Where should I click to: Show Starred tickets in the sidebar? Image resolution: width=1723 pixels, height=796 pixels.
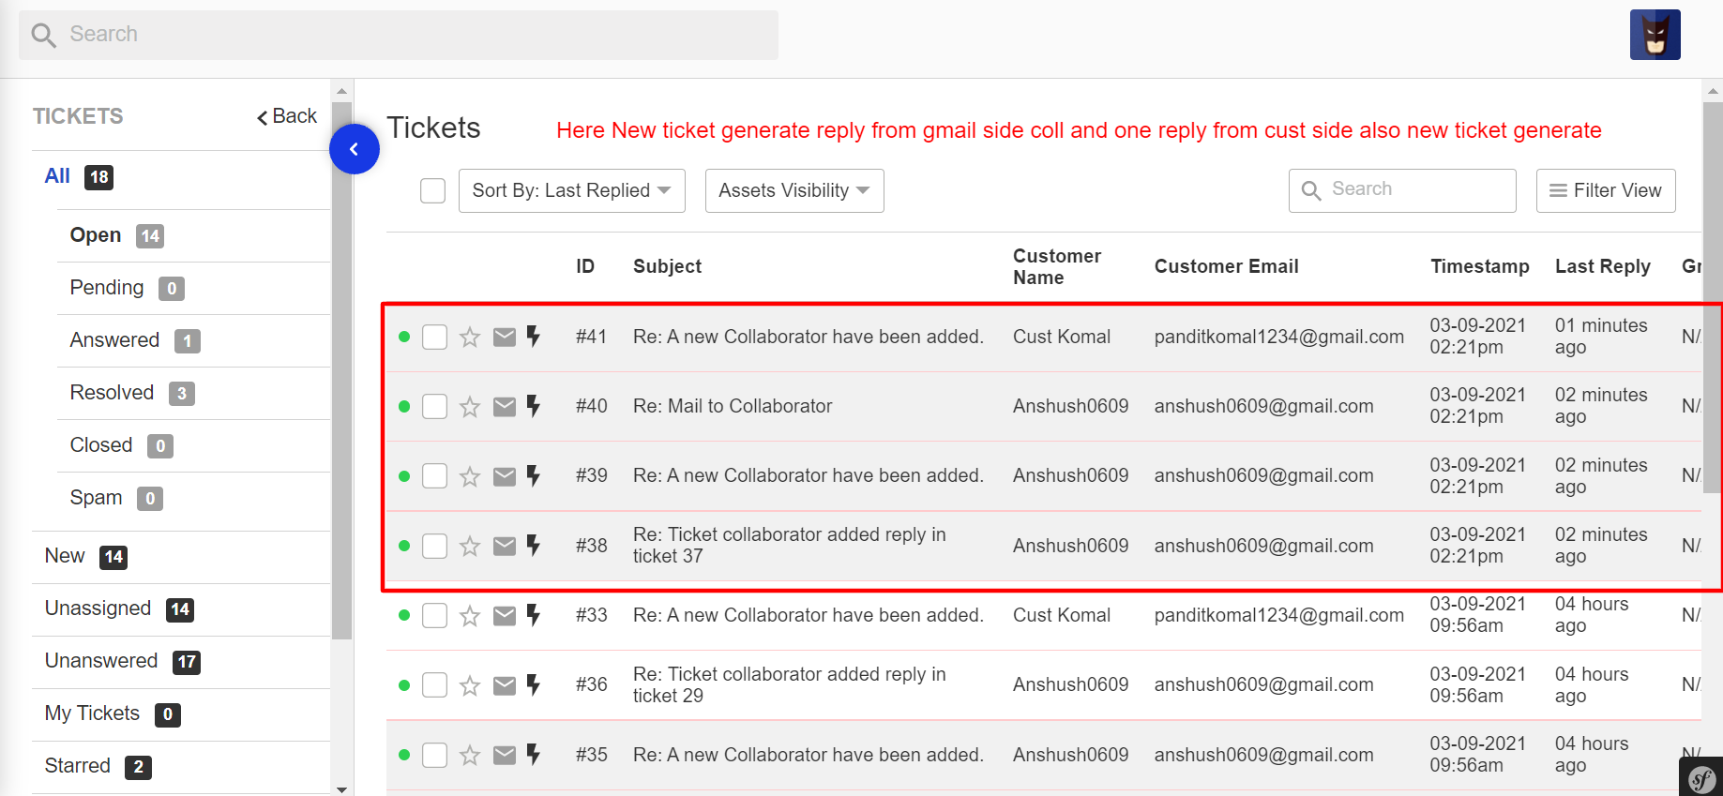[78, 766]
